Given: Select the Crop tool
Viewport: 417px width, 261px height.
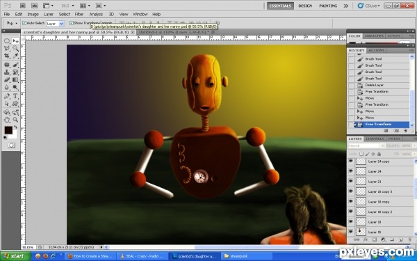Looking at the screenshot, I should coord(7,56).
